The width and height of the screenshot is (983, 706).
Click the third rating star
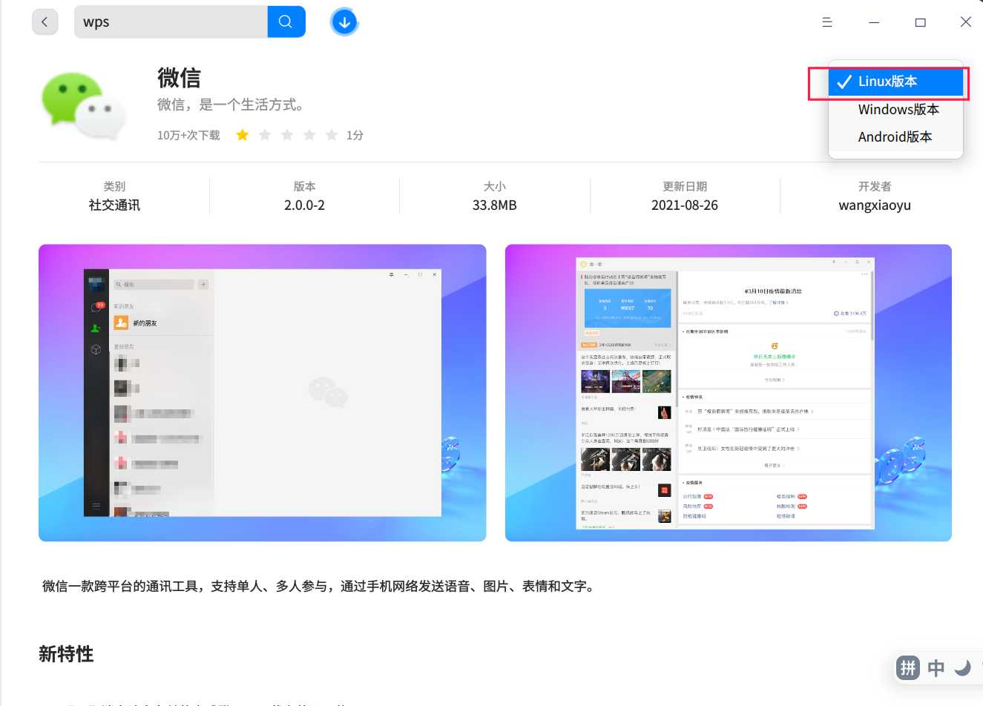(x=287, y=135)
